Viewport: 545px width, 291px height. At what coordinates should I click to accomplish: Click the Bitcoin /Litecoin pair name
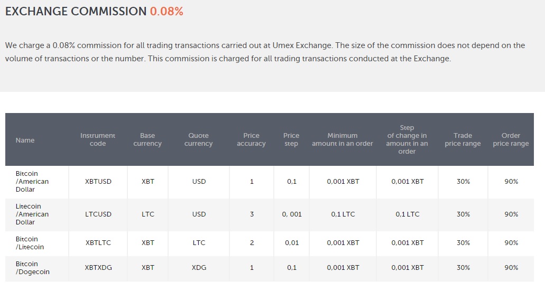30,243
